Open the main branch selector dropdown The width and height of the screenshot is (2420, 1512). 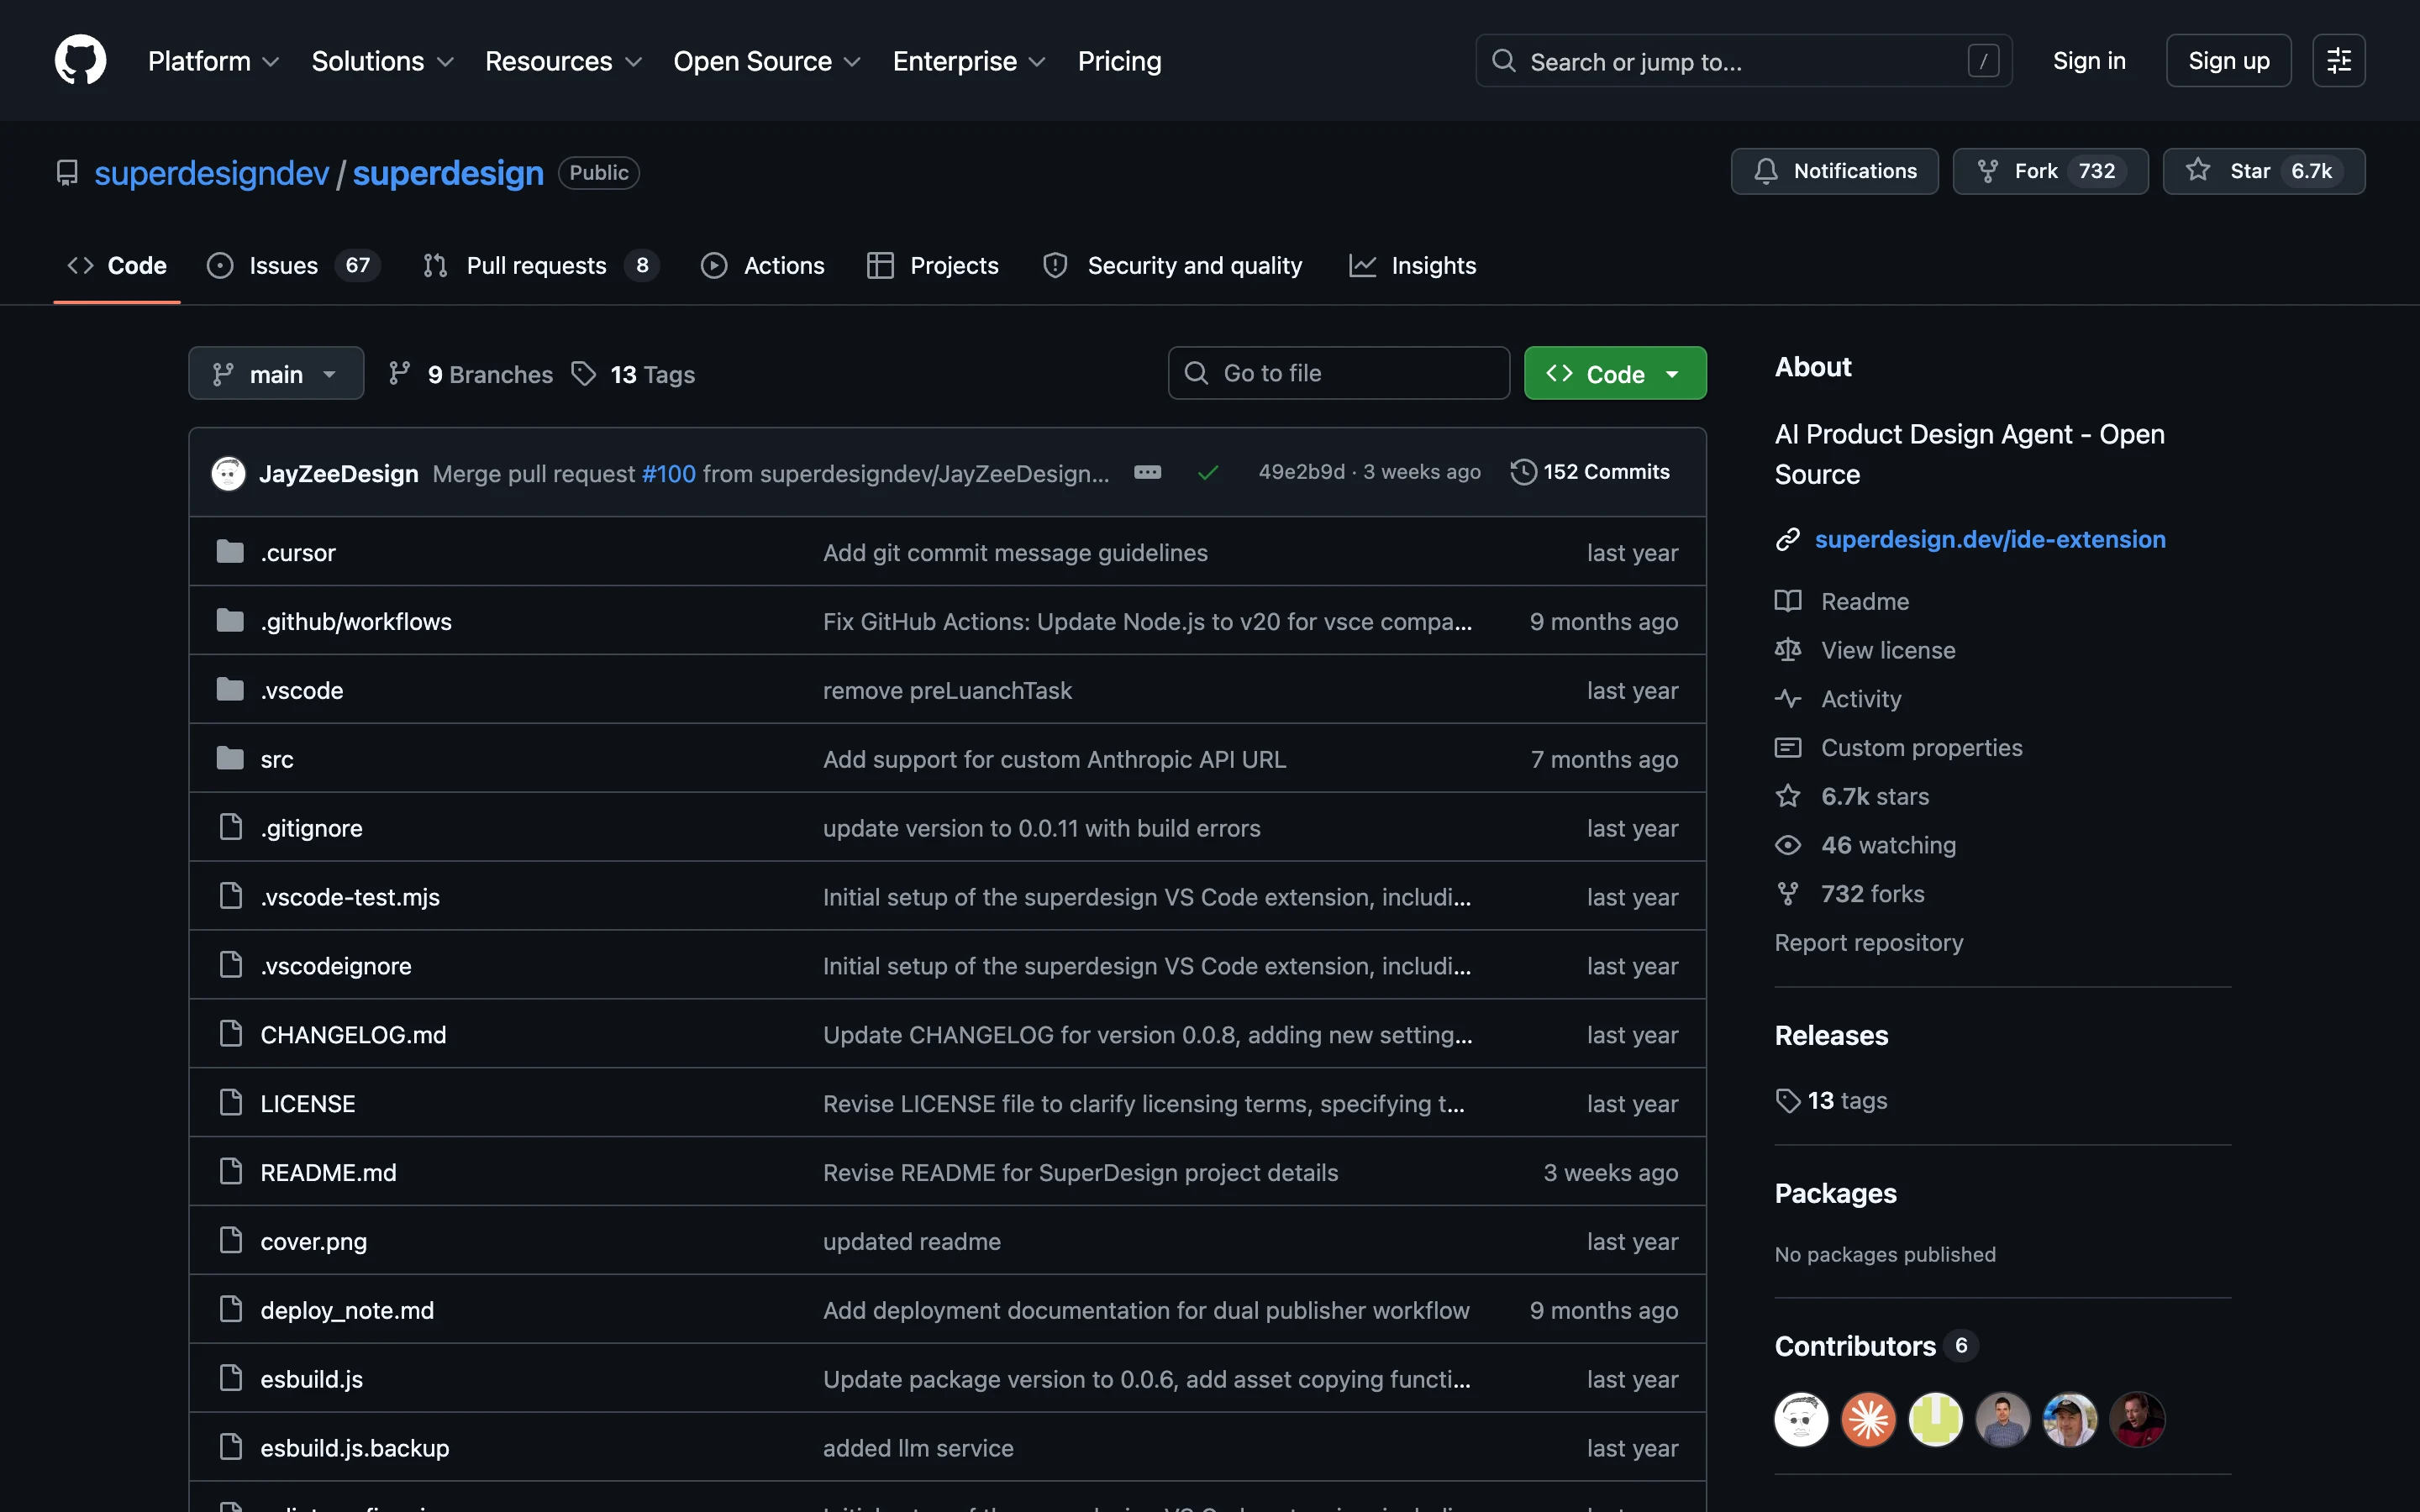[x=276, y=374]
